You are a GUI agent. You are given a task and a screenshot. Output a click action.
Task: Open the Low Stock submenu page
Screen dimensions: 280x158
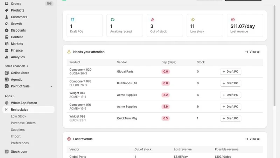pyautogui.click(x=19, y=116)
